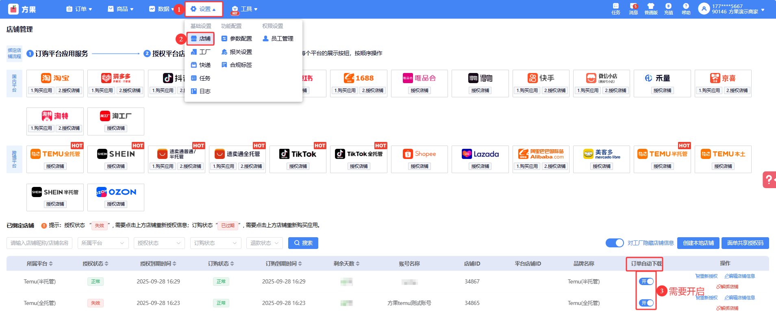This screenshot has height=311, width=776.
Task: Click the 创建本地店铺 button
Action: (x=698, y=243)
